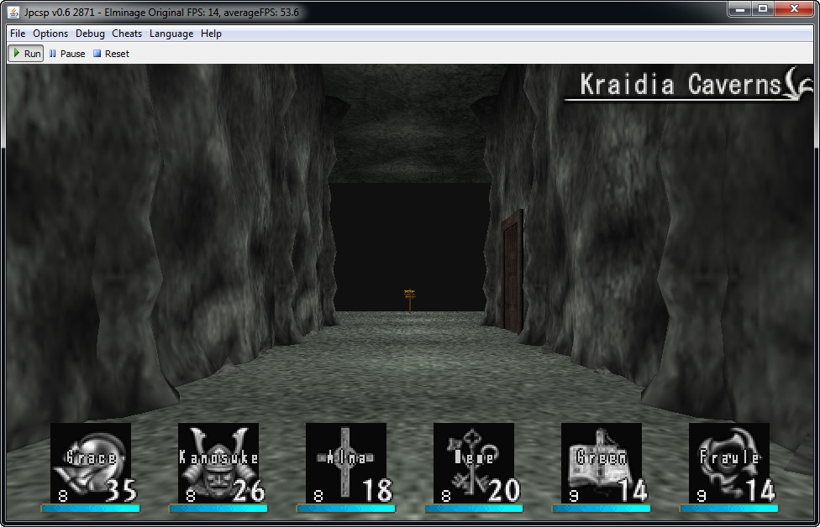
Task: Click Nene's blue HP bar
Action: coord(473,509)
